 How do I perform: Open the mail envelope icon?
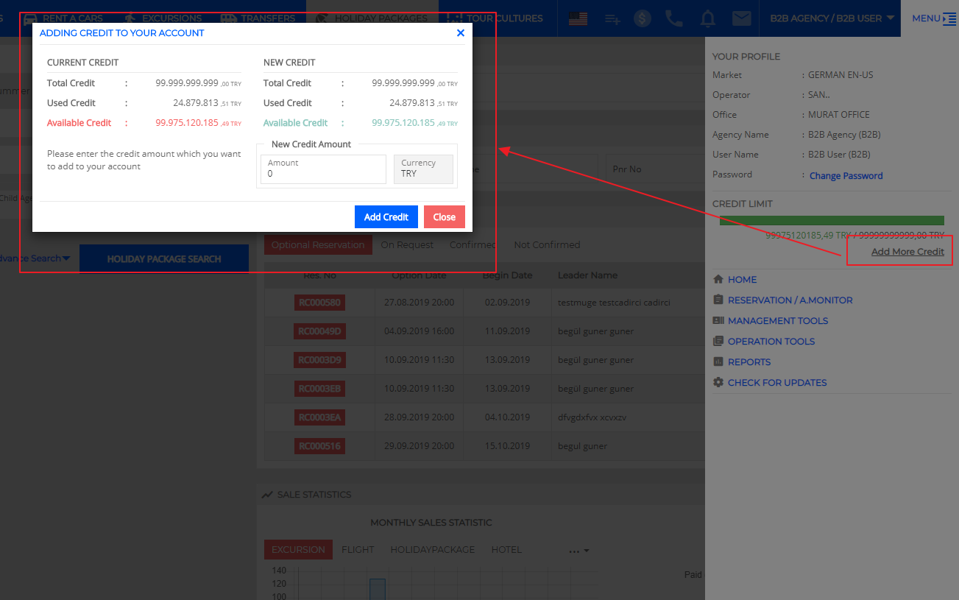click(x=741, y=18)
